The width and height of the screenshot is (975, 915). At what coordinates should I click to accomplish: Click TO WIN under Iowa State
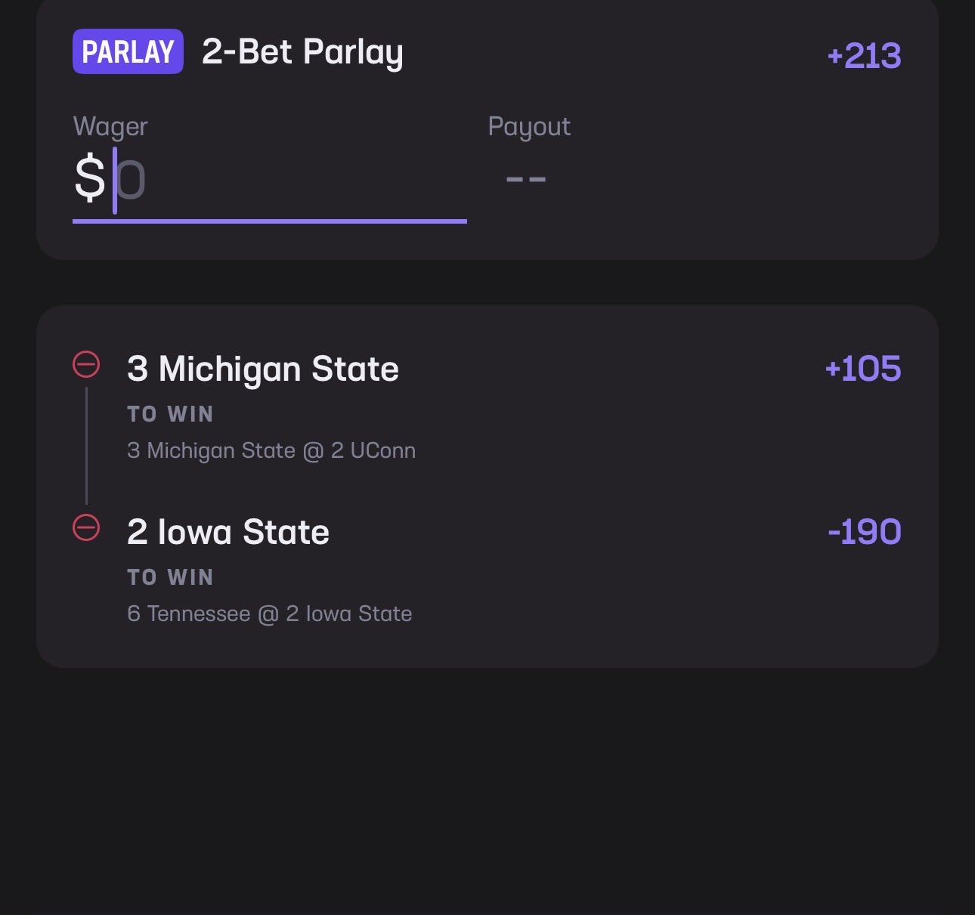pyautogui.click(x=170, y=577)
